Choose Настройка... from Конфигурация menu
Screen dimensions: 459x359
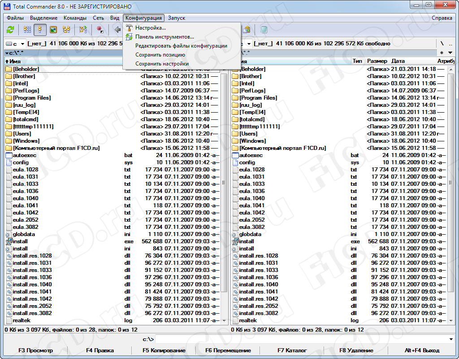(x=182, y=28)
